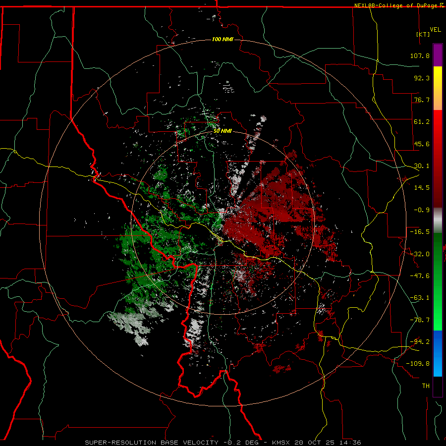The image size is (446, 446).
Task: Click the 14.5 velocity scale value
Action: coord(422,188)
